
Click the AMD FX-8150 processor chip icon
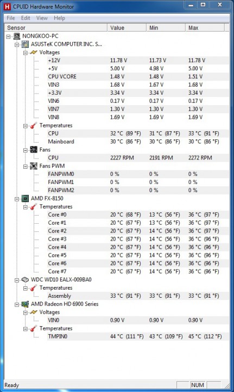[25, 199]
